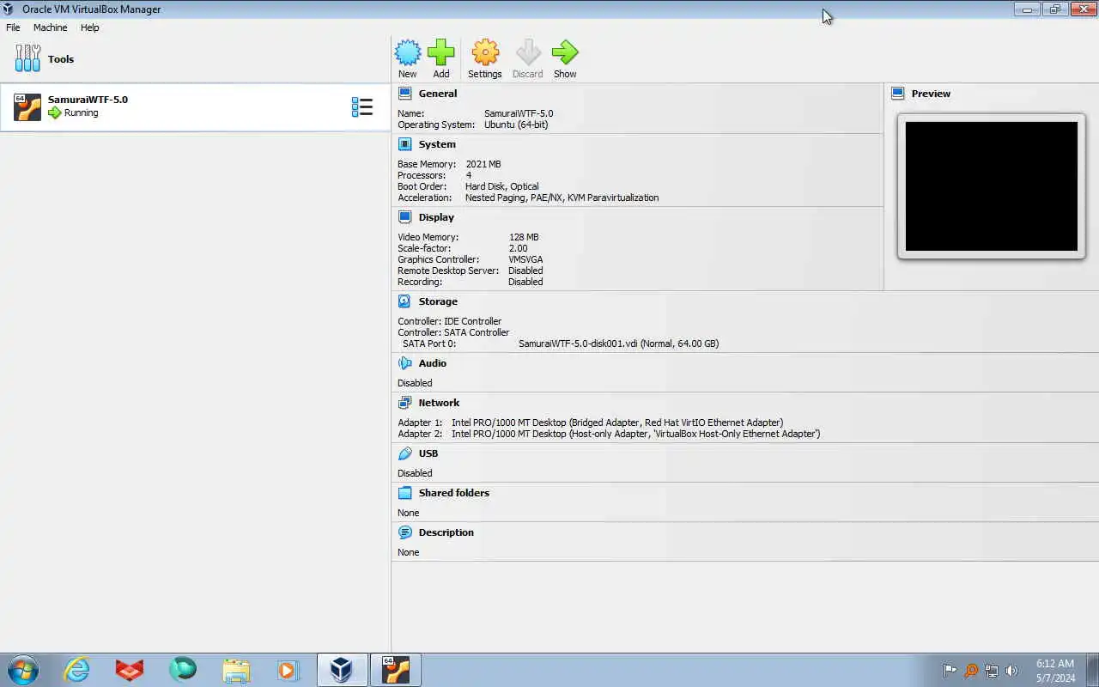The image size is (1099, 687).
Task: Click the 'Ubuntu (64-bit)' operating system value
Action: (516, 125)
